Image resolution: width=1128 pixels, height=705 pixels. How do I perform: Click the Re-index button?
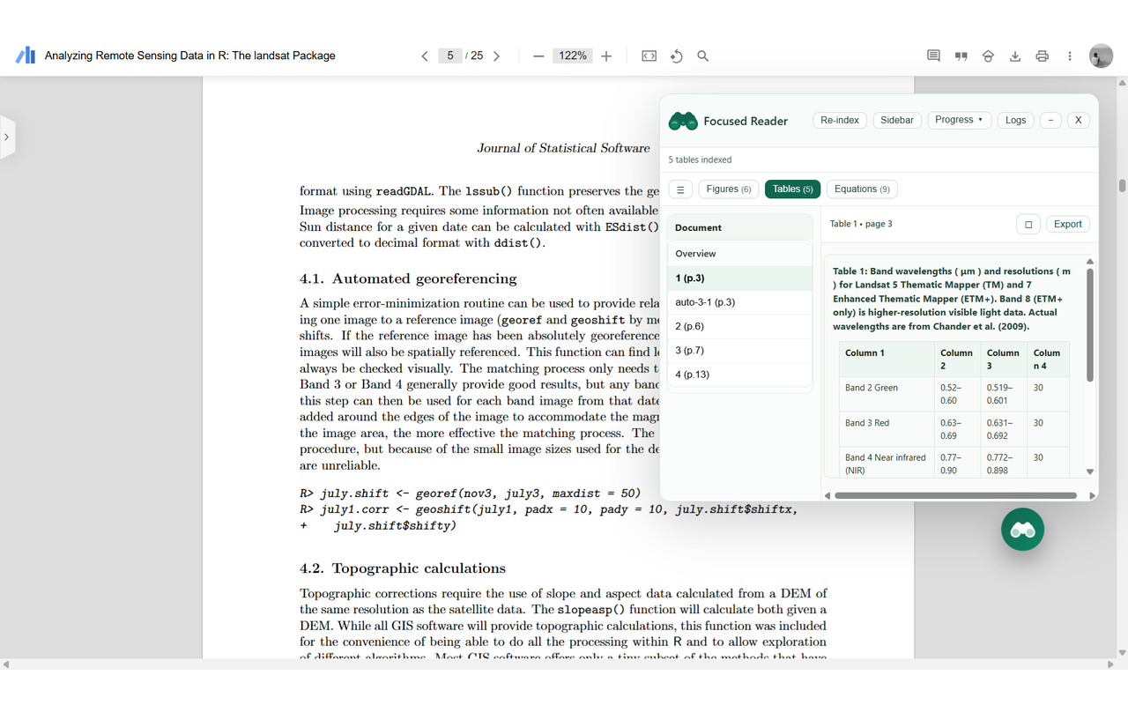click(x=840, y=120)
